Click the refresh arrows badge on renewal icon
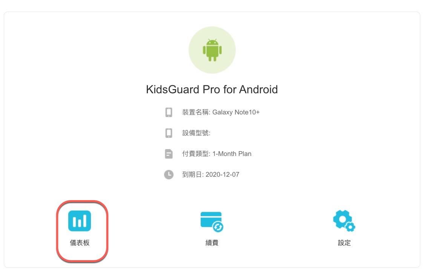 point(218,227)
